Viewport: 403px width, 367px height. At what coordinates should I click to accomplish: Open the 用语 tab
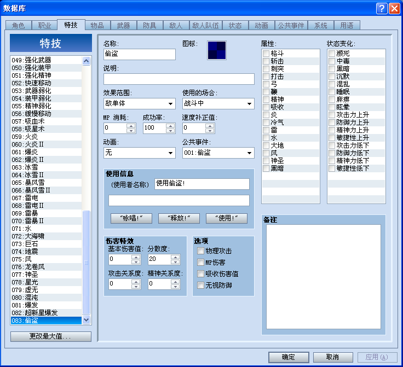347,25
